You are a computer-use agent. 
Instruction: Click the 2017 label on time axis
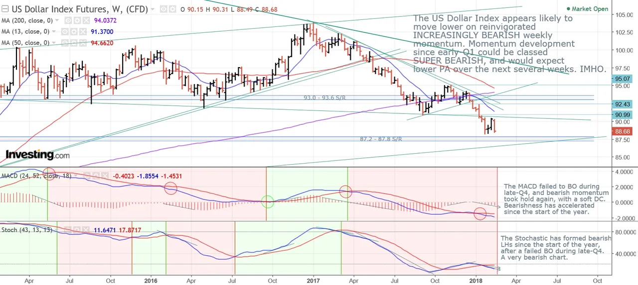pyautogui.click(x=313, y=280)
